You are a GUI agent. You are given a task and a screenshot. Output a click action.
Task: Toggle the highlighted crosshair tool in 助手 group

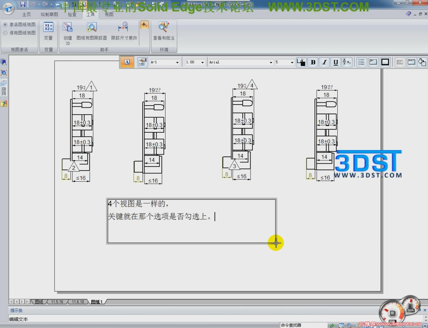coord(144,25)
